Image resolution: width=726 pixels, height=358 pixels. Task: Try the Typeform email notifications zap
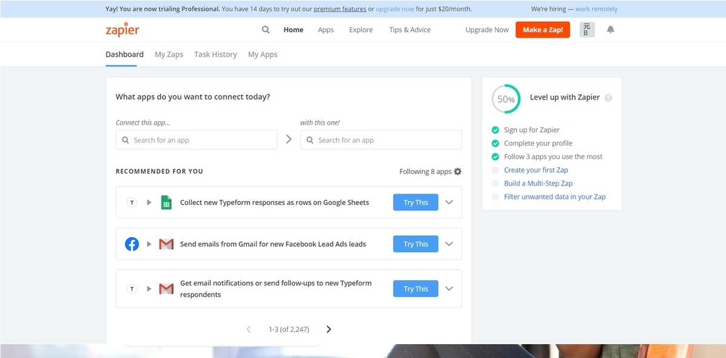(x=416, y=289)
